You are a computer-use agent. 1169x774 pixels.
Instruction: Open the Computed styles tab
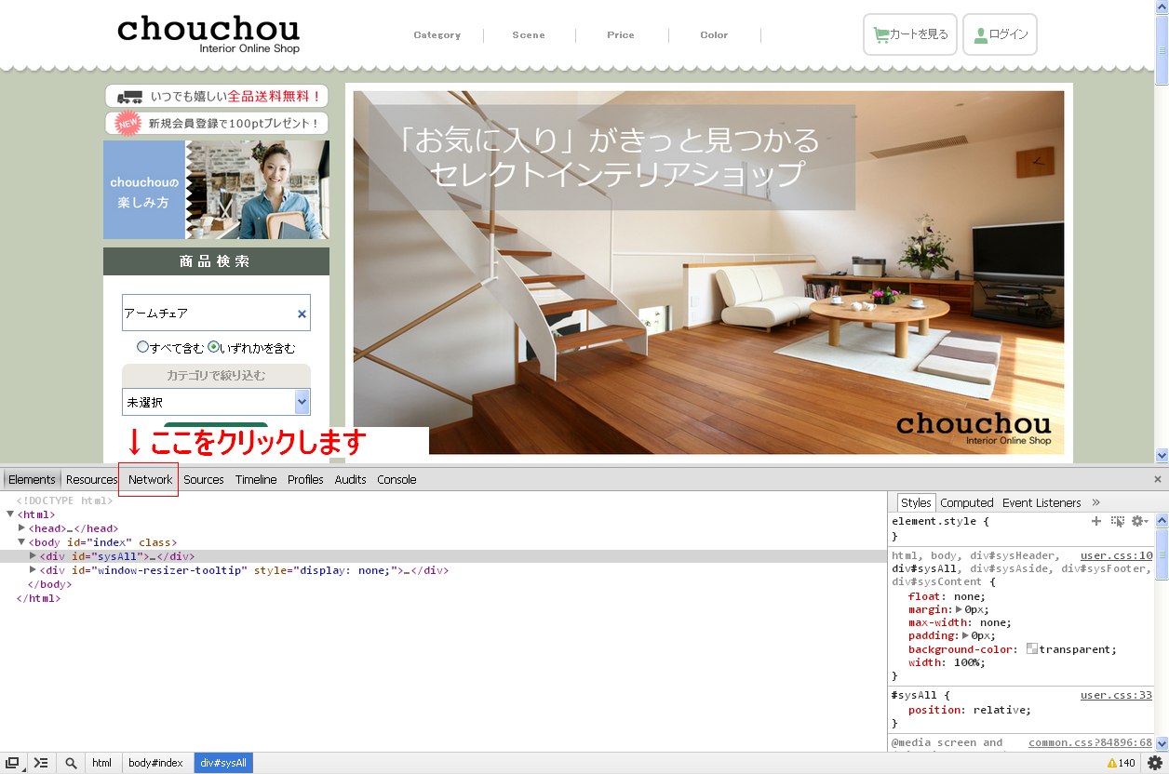pos(966,502)
